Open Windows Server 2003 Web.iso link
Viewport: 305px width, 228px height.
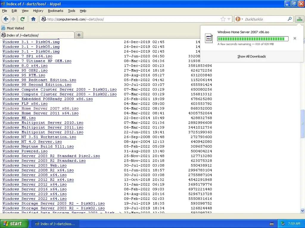[x=35, y=165]
